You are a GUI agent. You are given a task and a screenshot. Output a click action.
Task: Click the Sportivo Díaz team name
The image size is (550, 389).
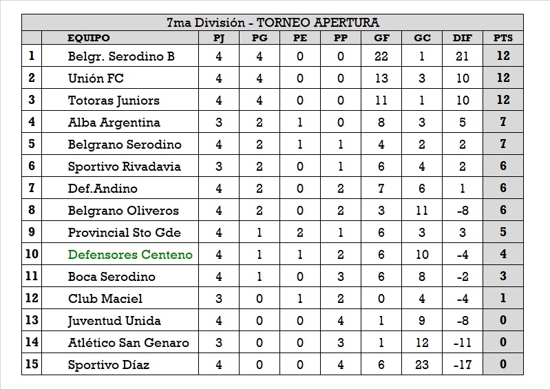109,365
